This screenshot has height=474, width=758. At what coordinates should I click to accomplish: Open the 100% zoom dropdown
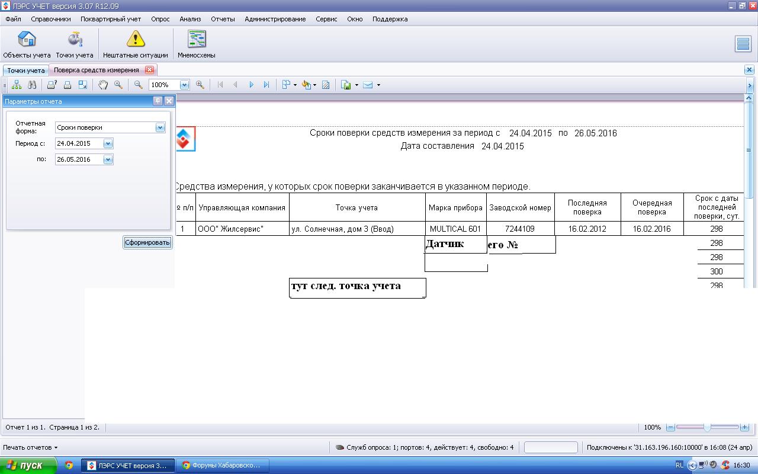pyautogui.click(x=184, y=85)
